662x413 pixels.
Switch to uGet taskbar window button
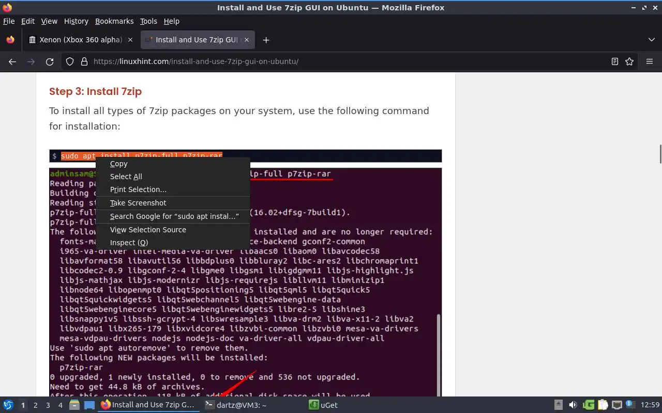click(357, 405)
